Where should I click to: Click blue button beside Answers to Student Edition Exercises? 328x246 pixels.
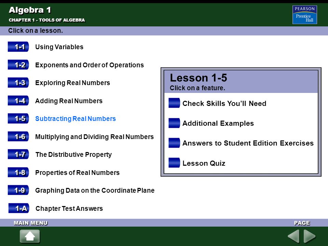pyautogui.click(x=174, y=143)
